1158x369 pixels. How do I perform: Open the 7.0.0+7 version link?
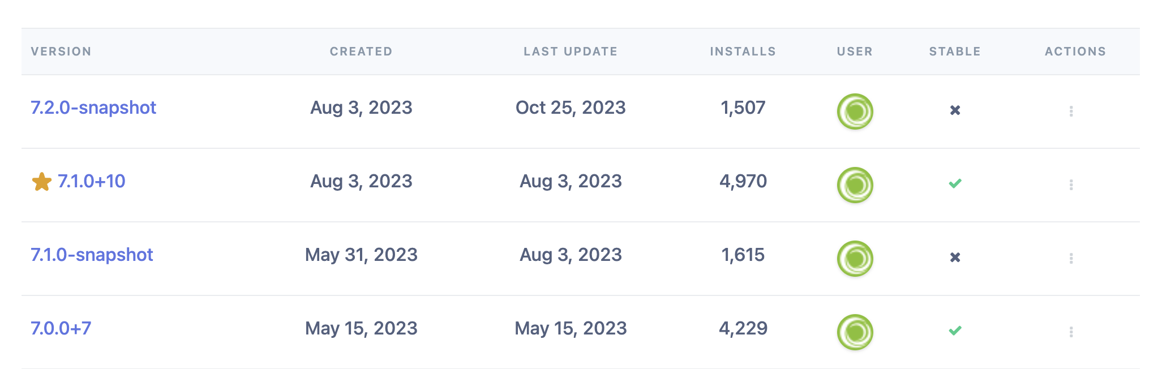61,328
